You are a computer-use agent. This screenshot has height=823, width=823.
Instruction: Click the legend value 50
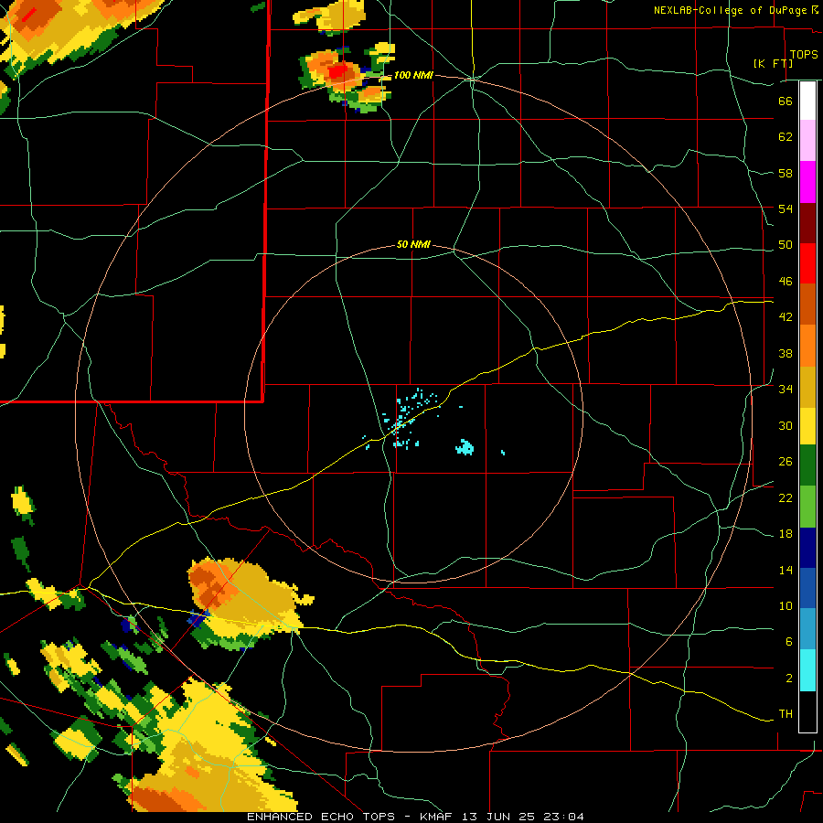(x=786, y=245)
